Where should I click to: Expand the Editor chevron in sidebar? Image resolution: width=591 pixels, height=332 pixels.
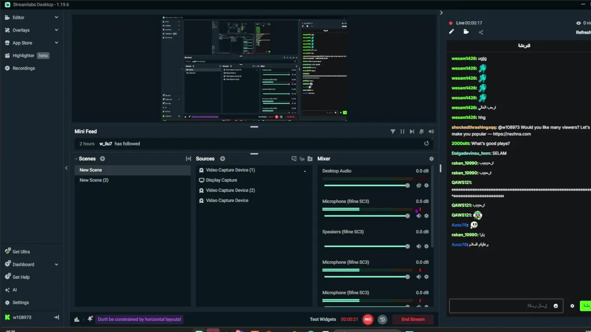click(x=56, y=18)
